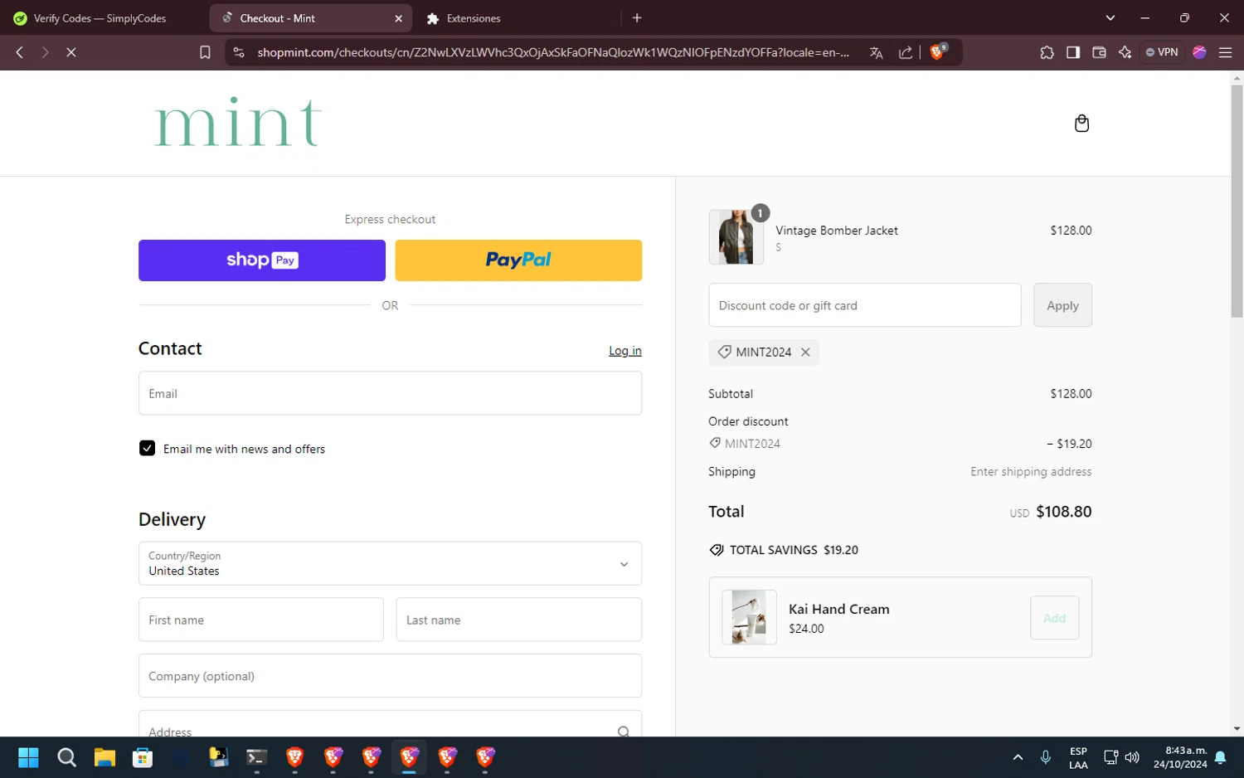Click the Address search magnifier icon
Screen dimensions: 1244x778
[624, 732]
